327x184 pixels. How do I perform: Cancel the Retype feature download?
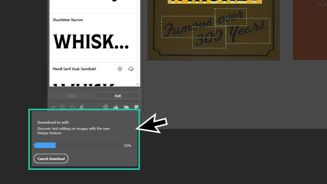51,159
